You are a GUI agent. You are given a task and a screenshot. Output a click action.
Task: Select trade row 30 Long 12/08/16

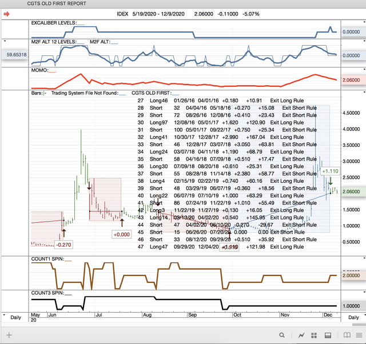(221, 122)
